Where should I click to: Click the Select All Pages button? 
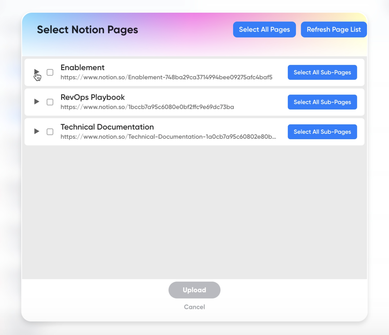264,29
